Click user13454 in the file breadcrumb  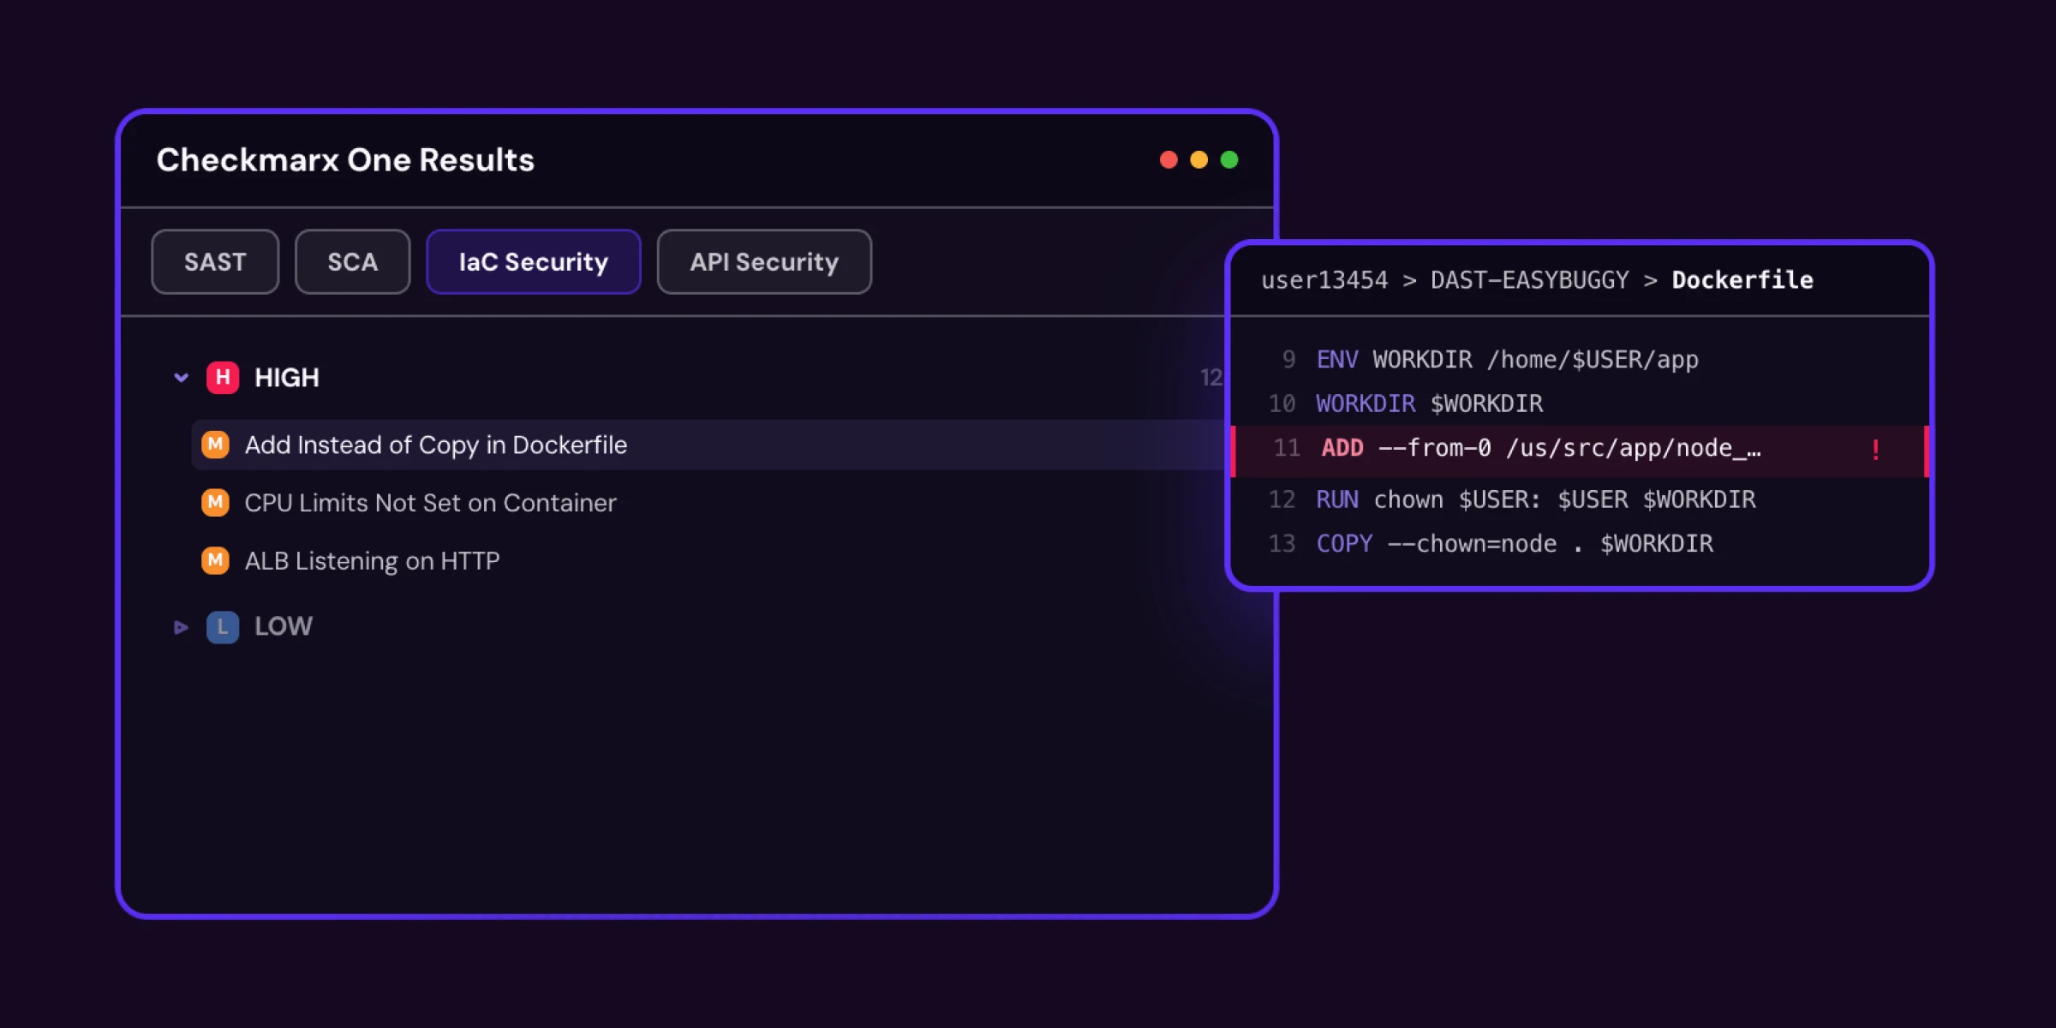[x=1324, y=280]
